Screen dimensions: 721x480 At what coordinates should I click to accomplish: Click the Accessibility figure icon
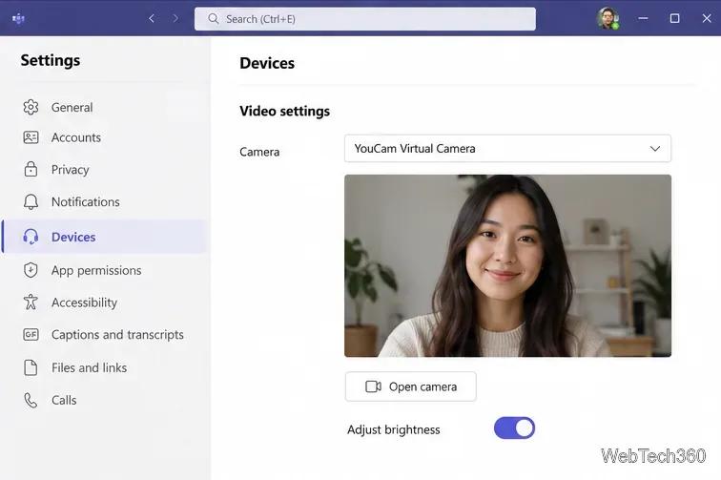(x=31, y=302)
